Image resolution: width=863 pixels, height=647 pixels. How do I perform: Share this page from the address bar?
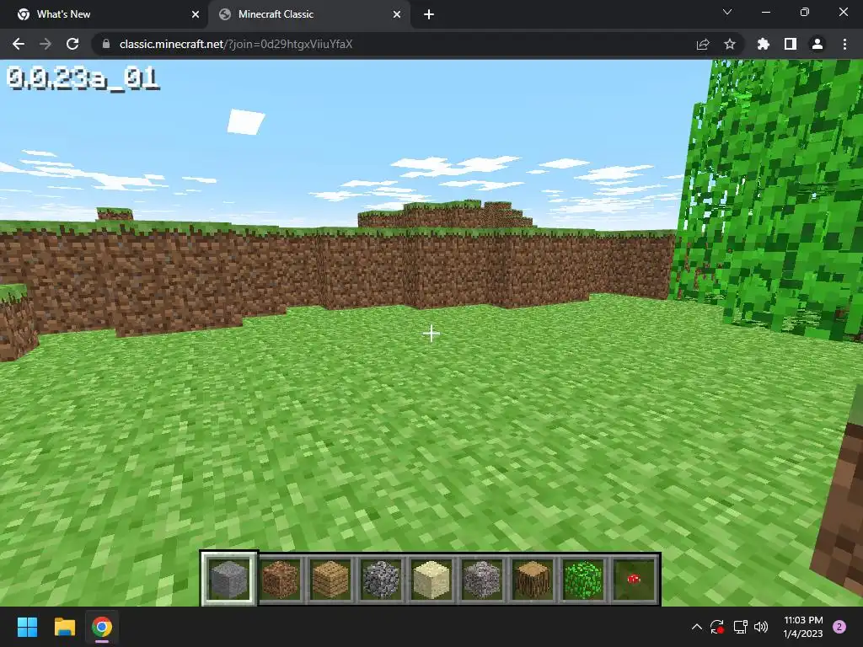tap(703, 44)
